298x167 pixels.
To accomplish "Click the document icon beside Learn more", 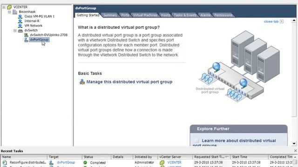I will pos(197,141).
